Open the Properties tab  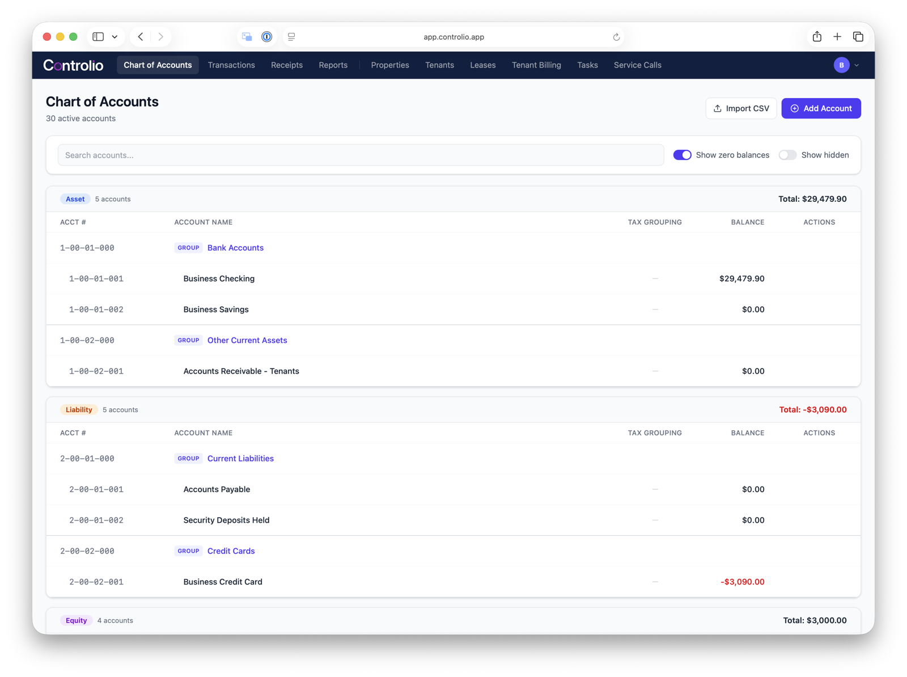tap(390, 65)
